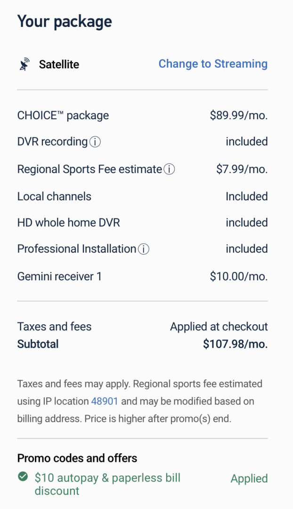Click the $107.98/mo. subtotal amount
This screenshot has width=293, height=509.
[x=235, y=345]
